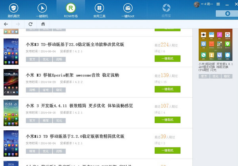The width and height of the screenshot is (238, 166).
Task: Switch to the 一键刷机 tab
Action: 42,10
